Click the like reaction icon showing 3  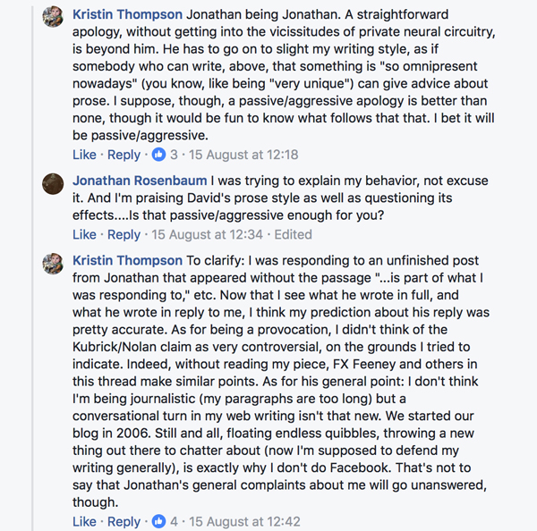[159, 155]
